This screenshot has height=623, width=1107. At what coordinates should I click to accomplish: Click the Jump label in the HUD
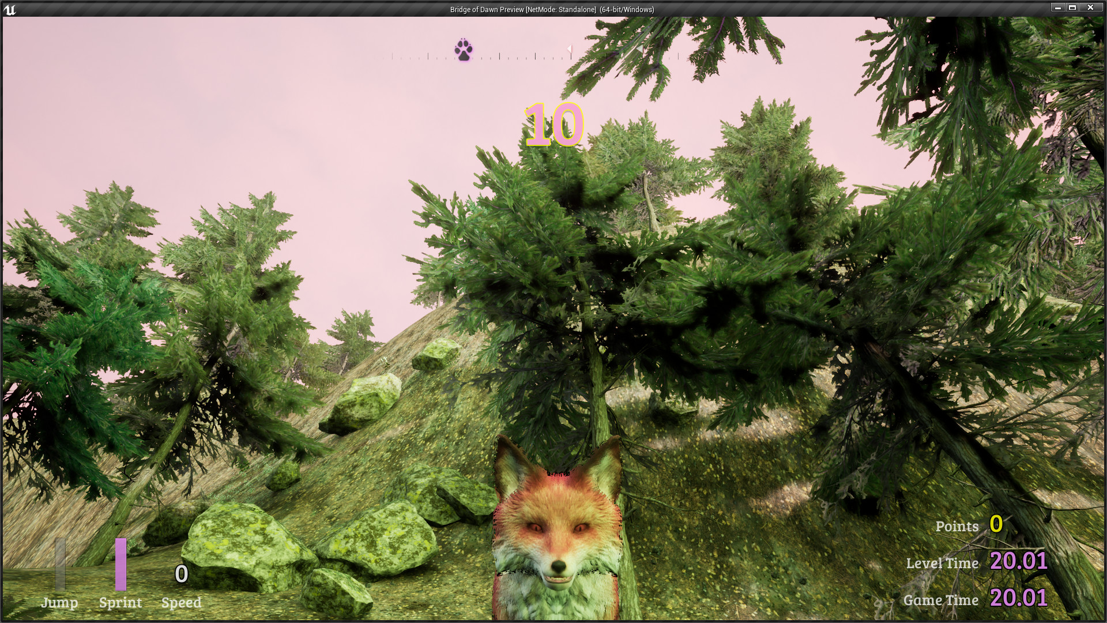(61, 603)
